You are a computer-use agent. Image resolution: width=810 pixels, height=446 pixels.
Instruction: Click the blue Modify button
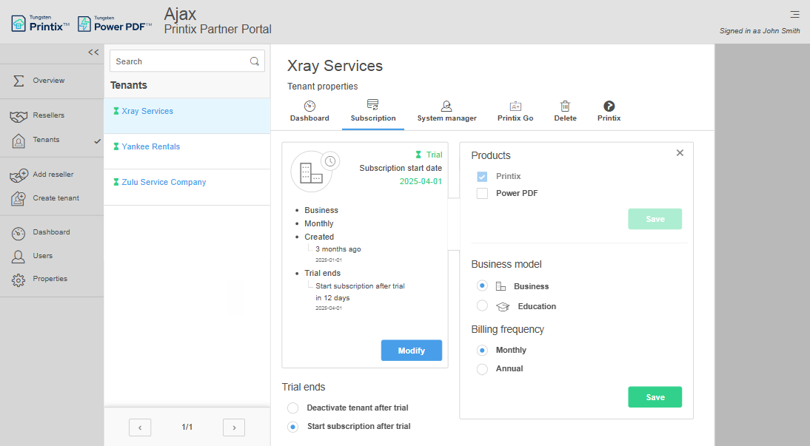point(411,351)
